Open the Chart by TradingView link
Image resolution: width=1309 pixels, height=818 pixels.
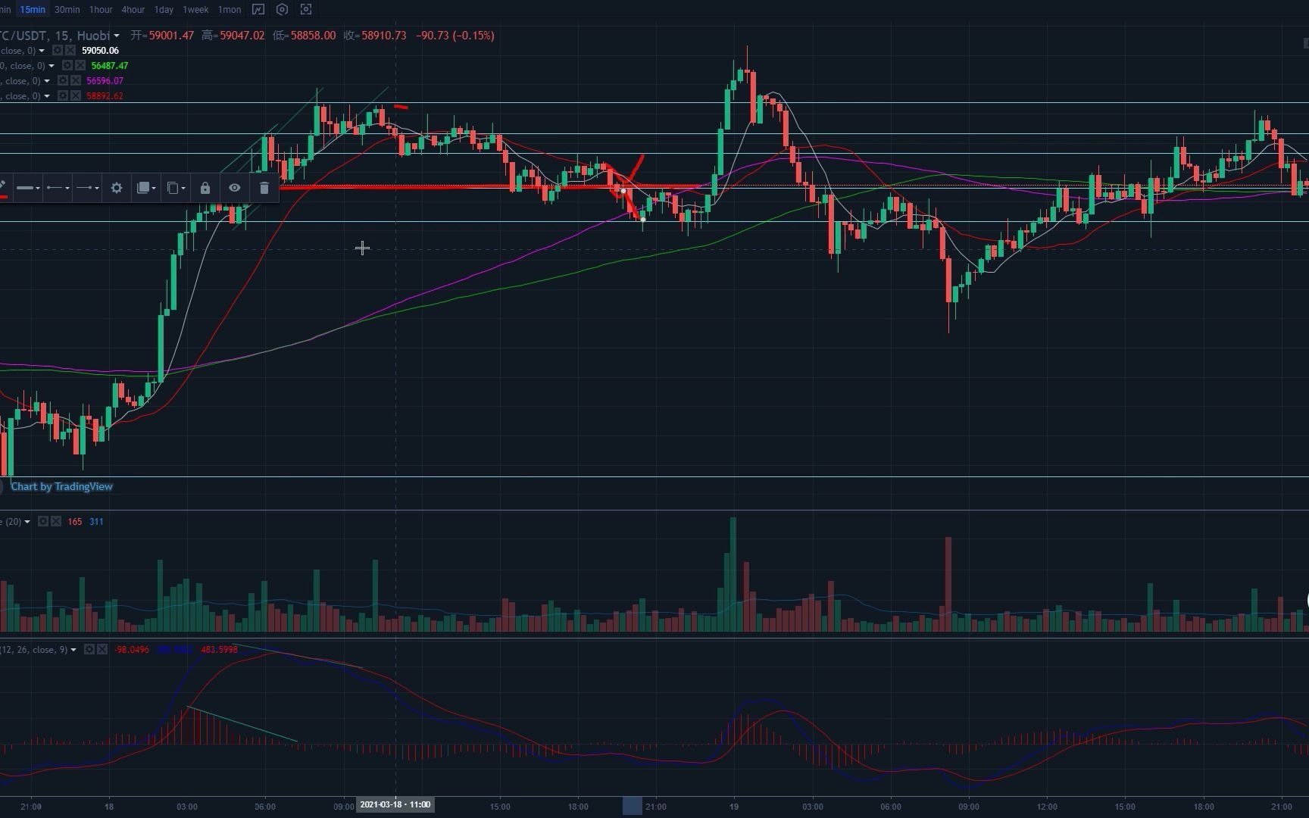[x=61, y=486]
